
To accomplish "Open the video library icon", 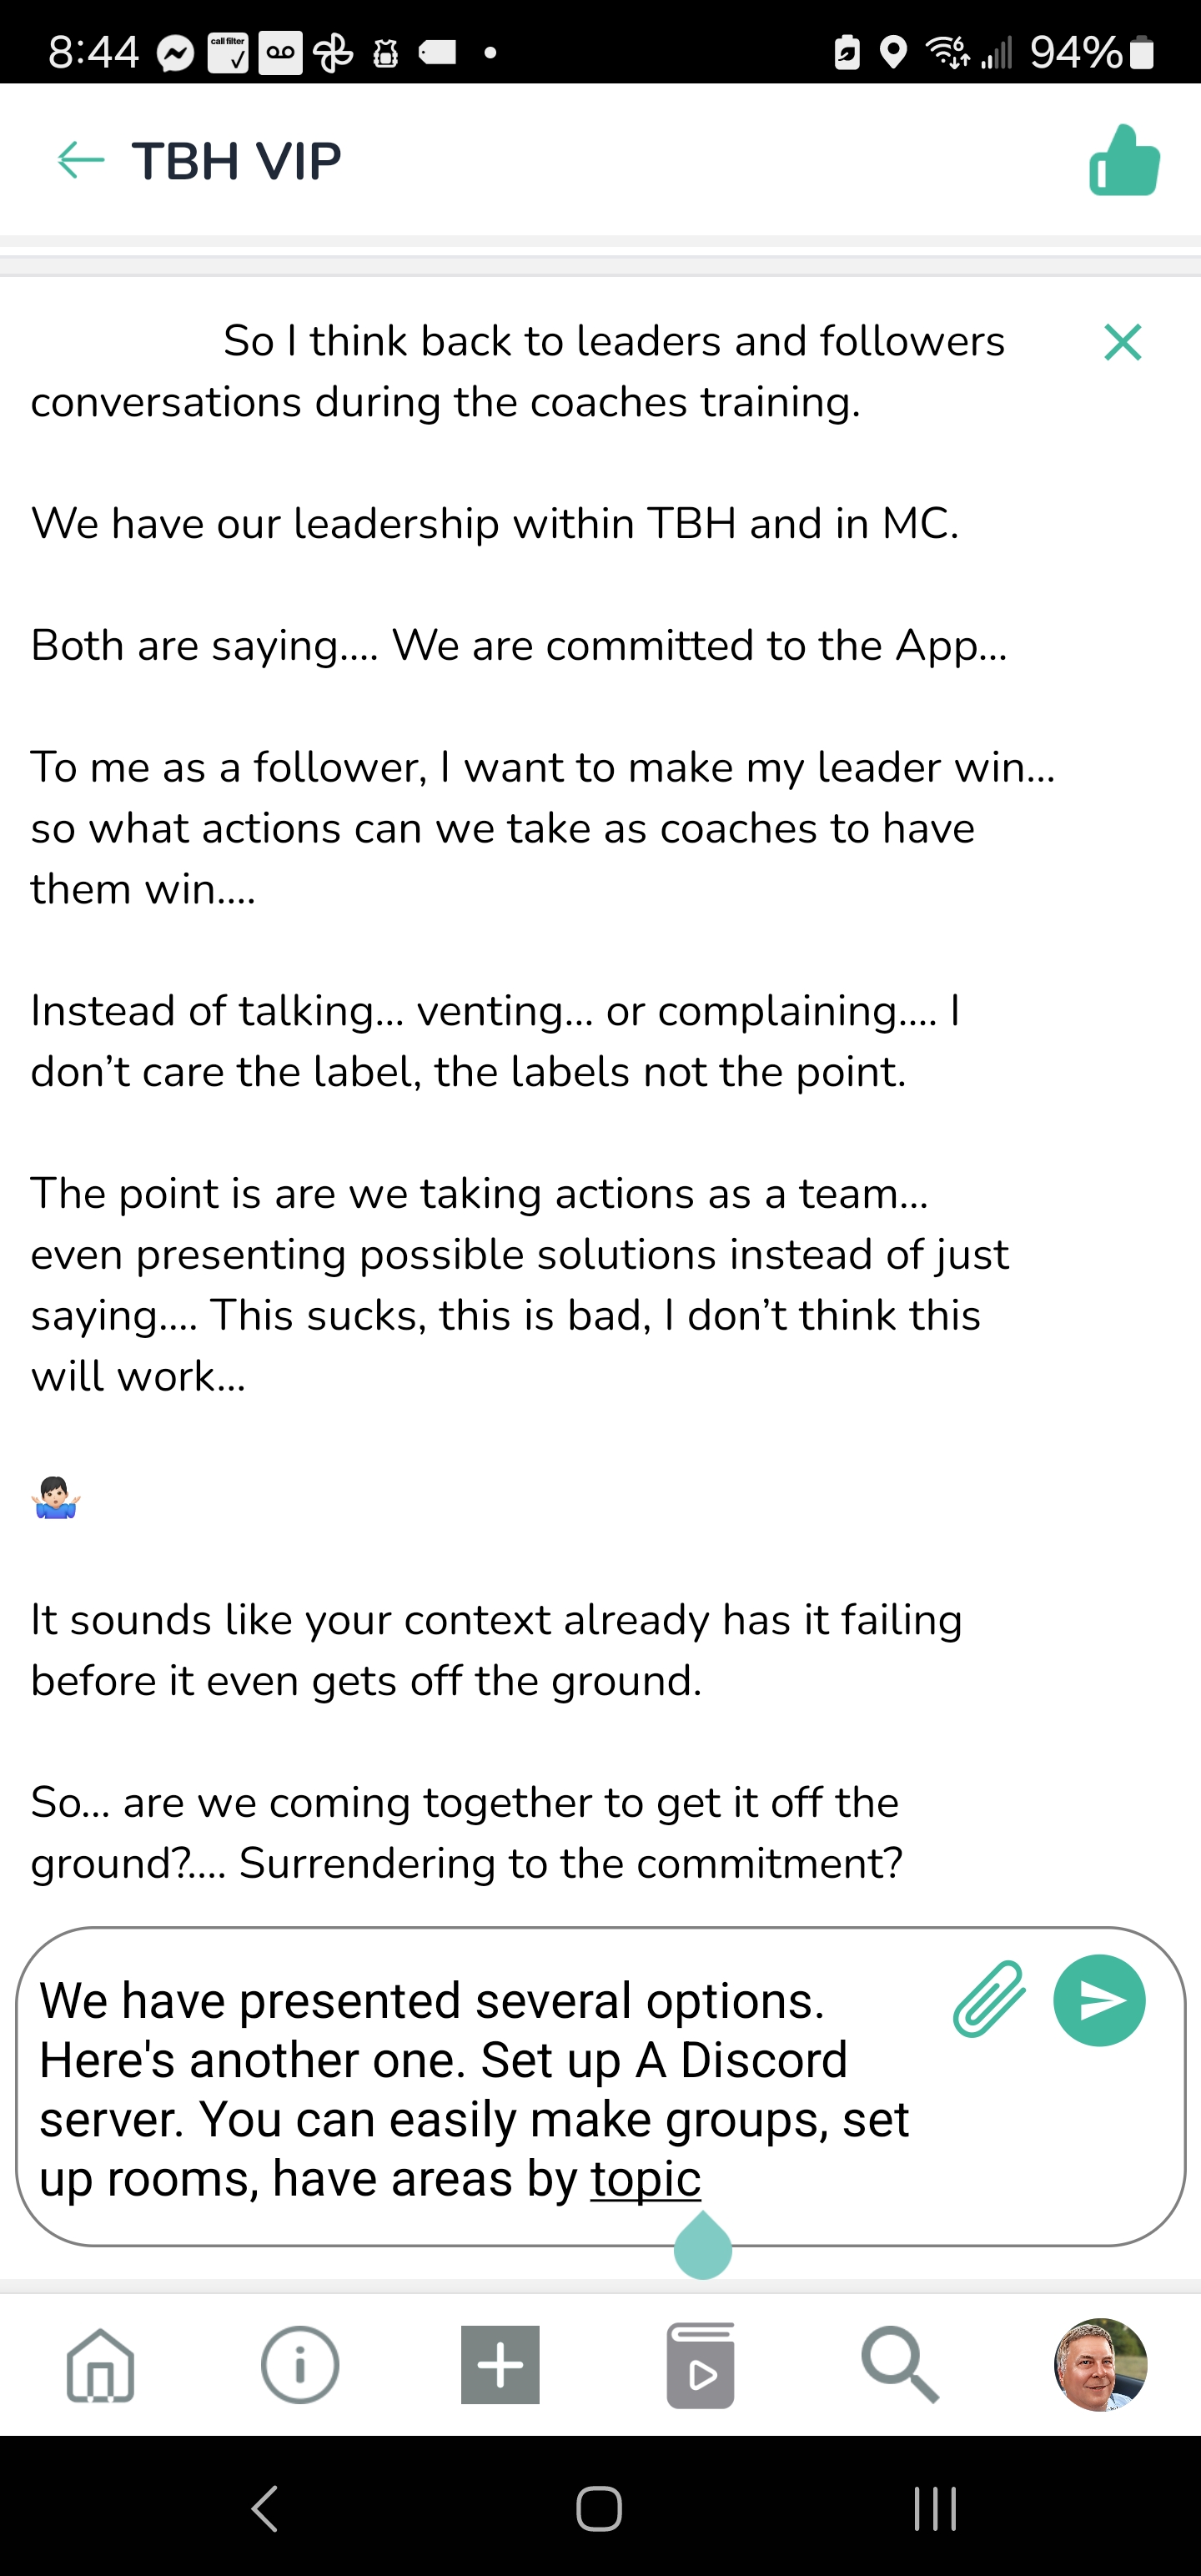I will [x=700, y=2365].
